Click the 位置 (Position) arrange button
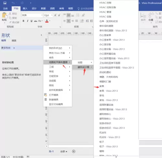Screen dimensions: 162x158 click(x=151, y=17)
